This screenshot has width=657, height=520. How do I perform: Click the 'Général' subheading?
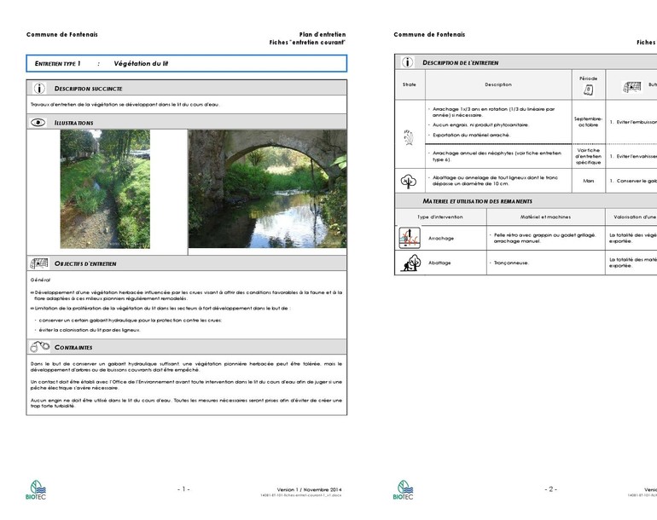point(40,280)
